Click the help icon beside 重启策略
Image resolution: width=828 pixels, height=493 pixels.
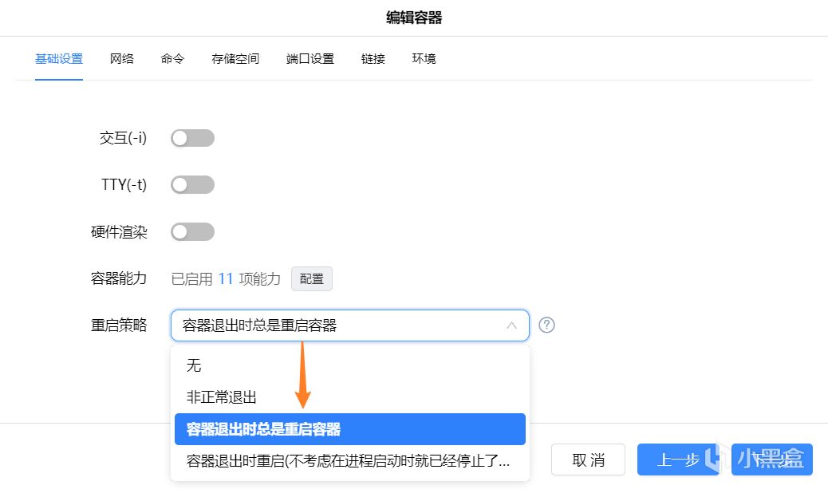(x=546, y=325)
